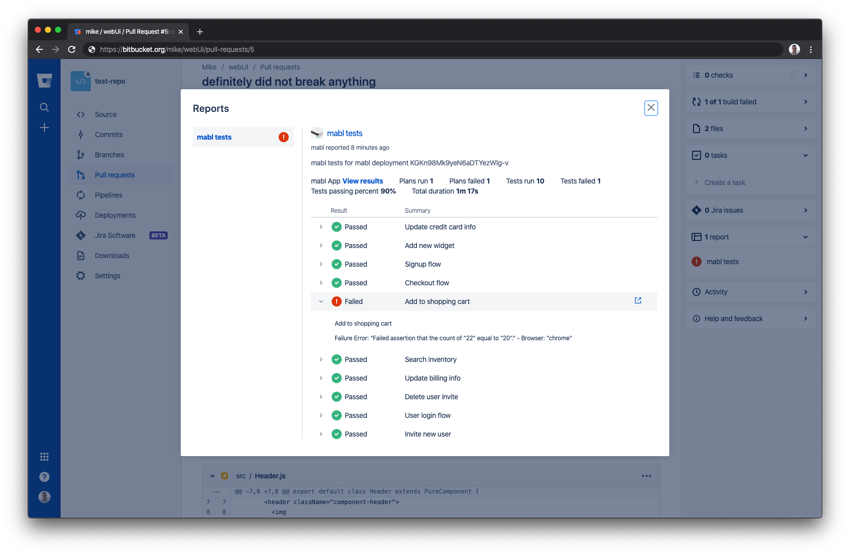Click Chrome profile avatar
850x555 pixels.
coord(794,49)
